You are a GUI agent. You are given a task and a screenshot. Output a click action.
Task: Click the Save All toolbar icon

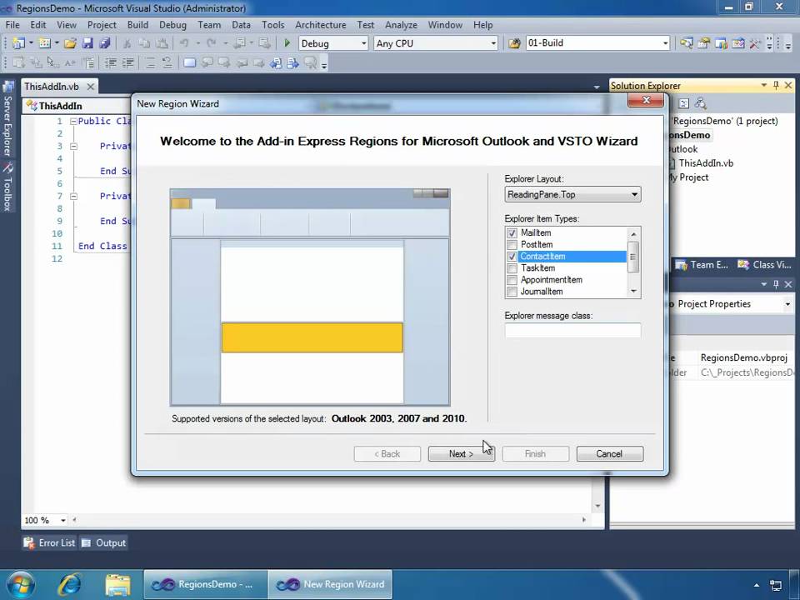(105, 43)
